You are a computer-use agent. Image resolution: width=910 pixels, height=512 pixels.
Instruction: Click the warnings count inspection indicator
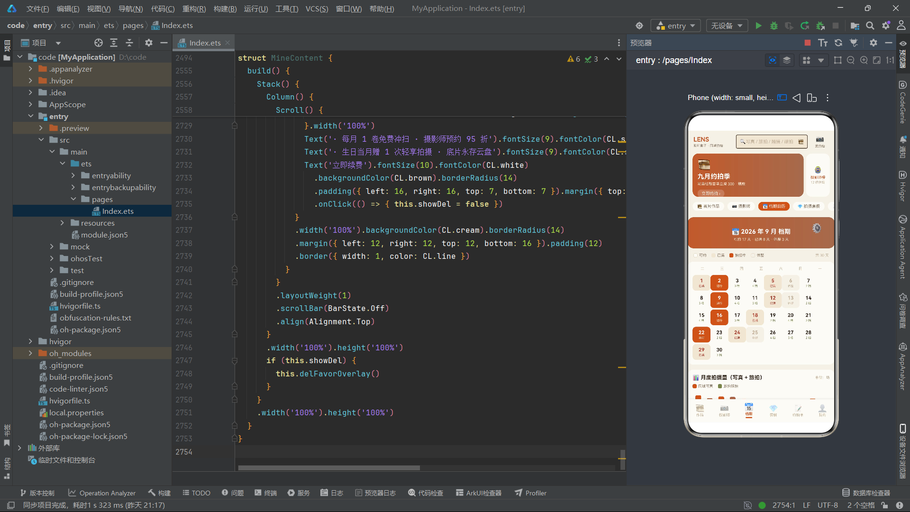pyautogui.click(x=573, y=59)
